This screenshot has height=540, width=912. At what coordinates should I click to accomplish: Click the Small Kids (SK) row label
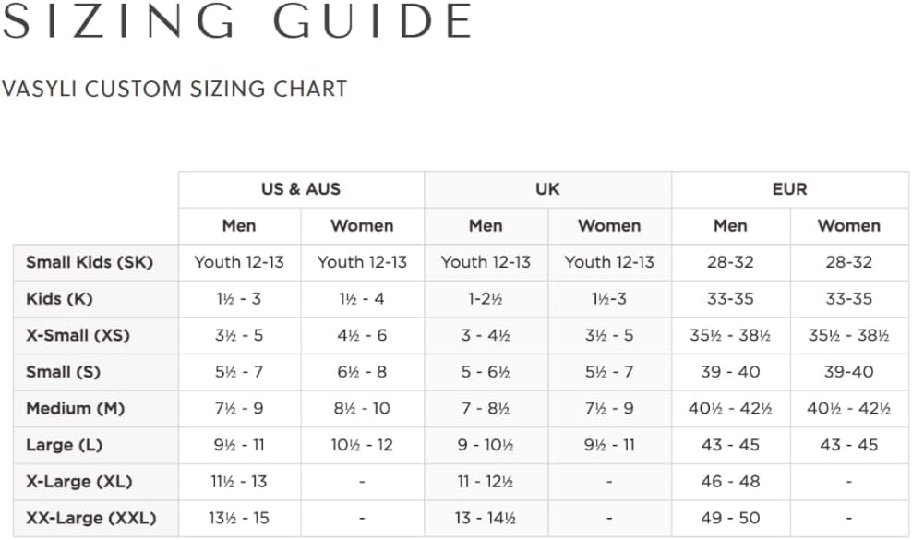pos(90,262)
